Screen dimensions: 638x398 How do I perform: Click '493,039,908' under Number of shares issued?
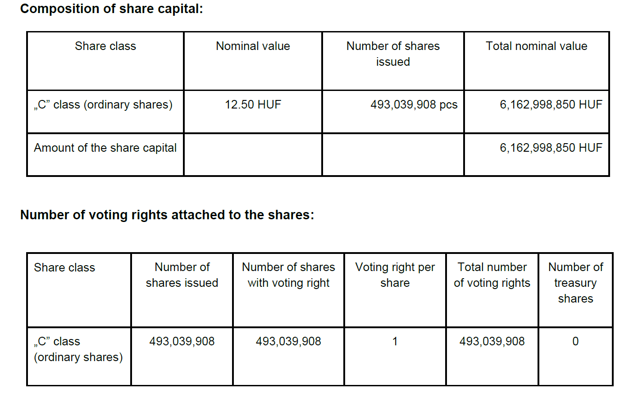182,342
